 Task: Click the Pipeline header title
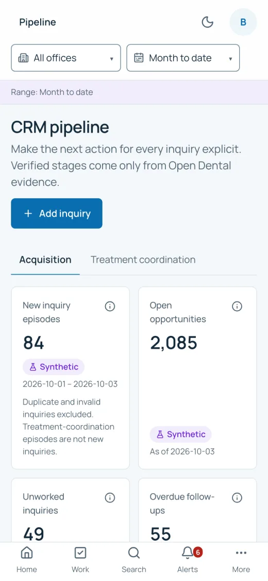pos(38,22)
